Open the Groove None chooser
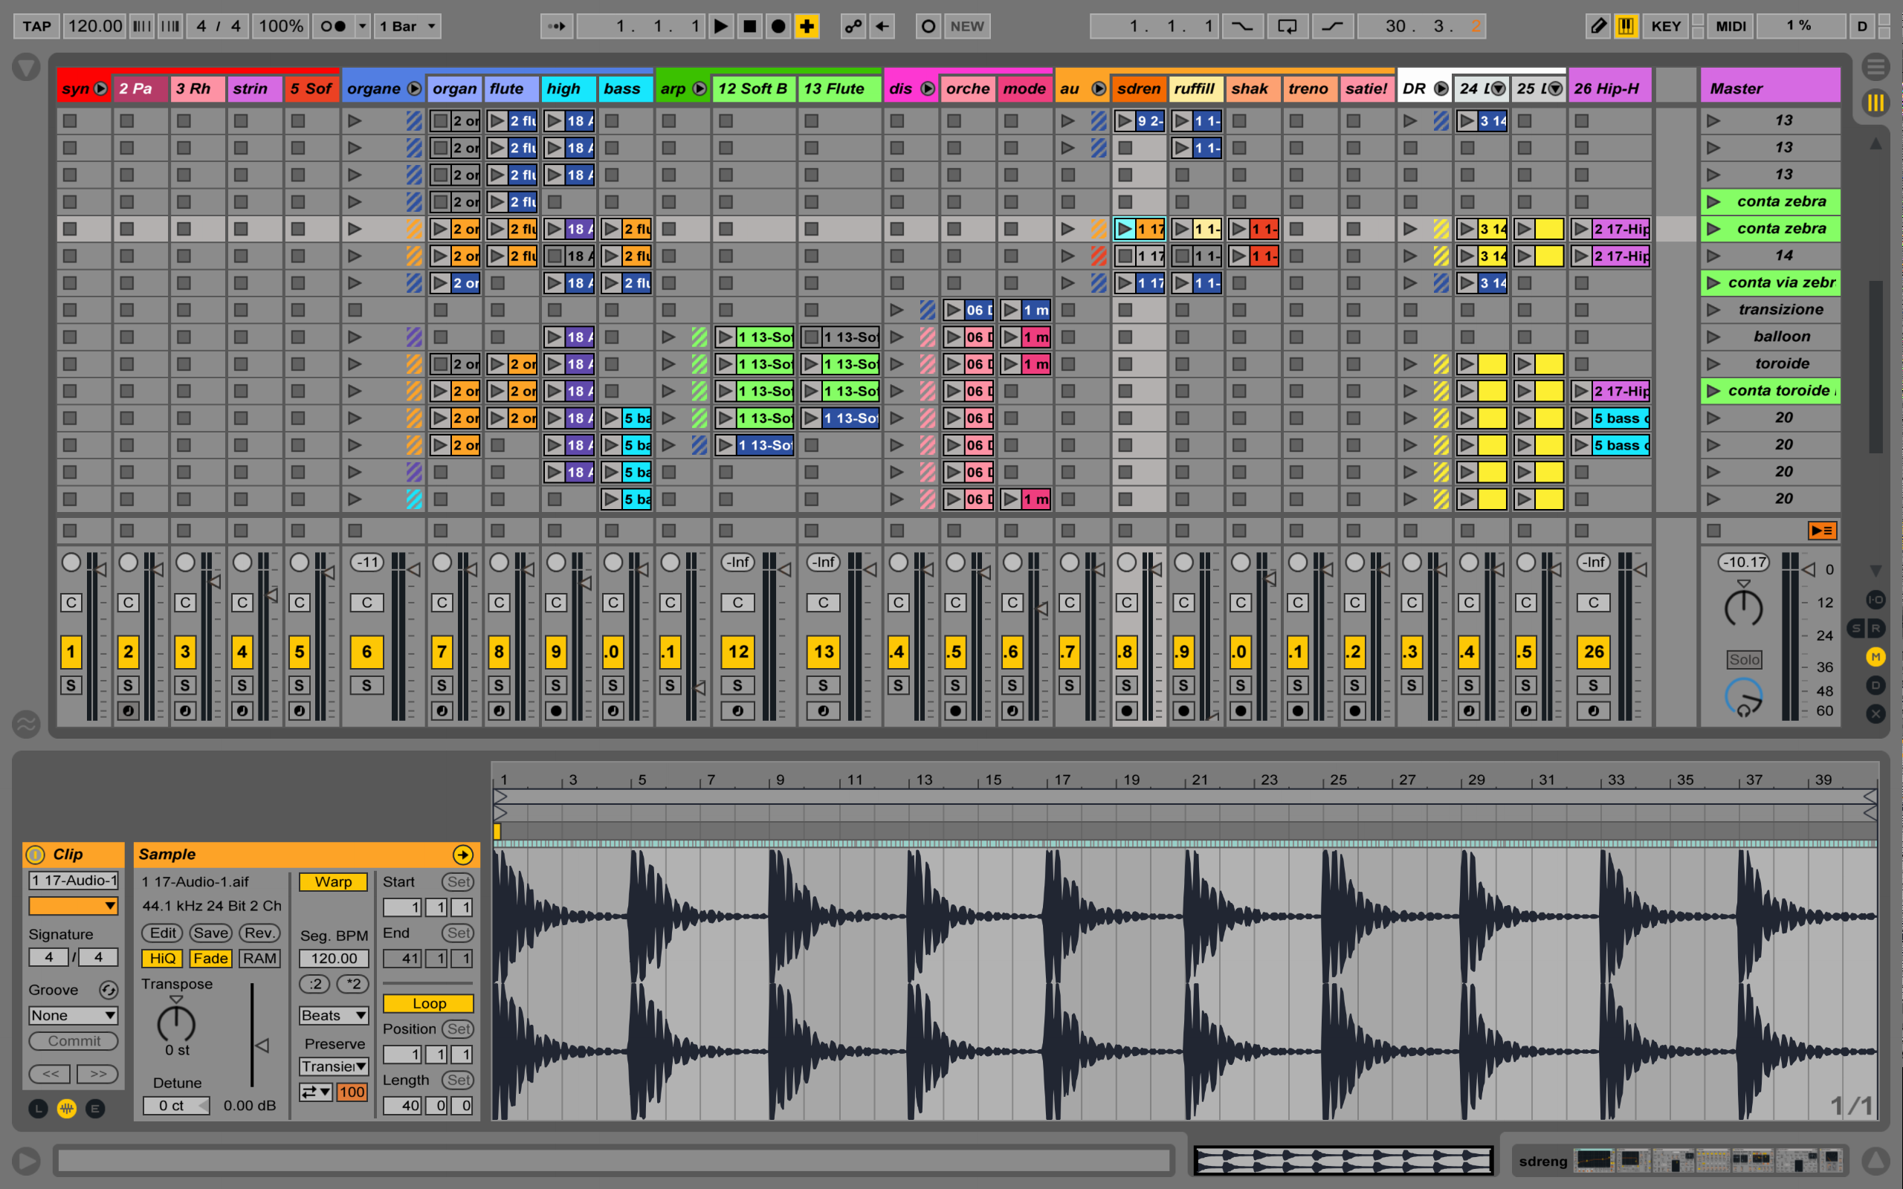Screen dimensions: 1903x1189 tap(73, 1015)
